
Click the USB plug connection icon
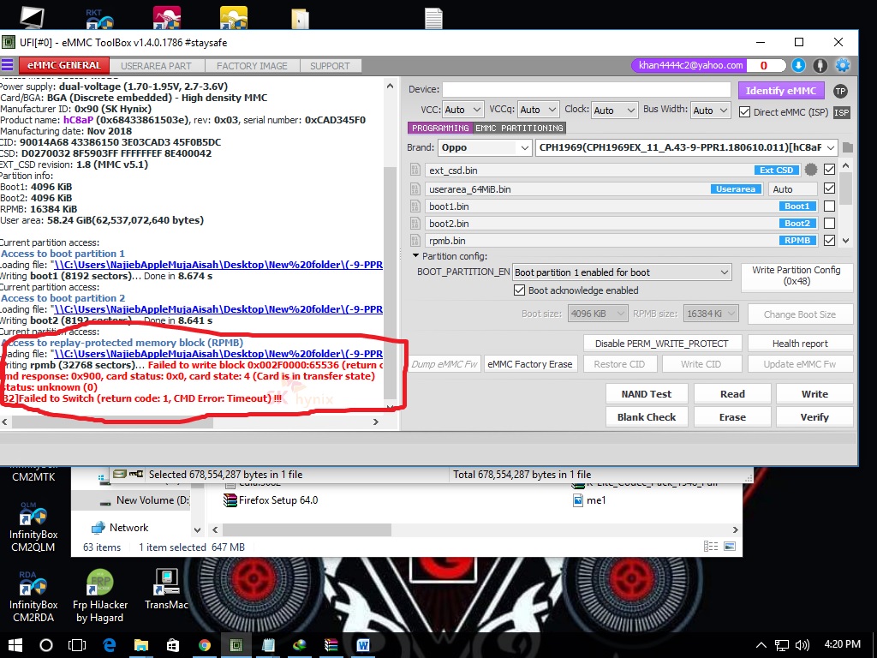[x=820, y=65]
